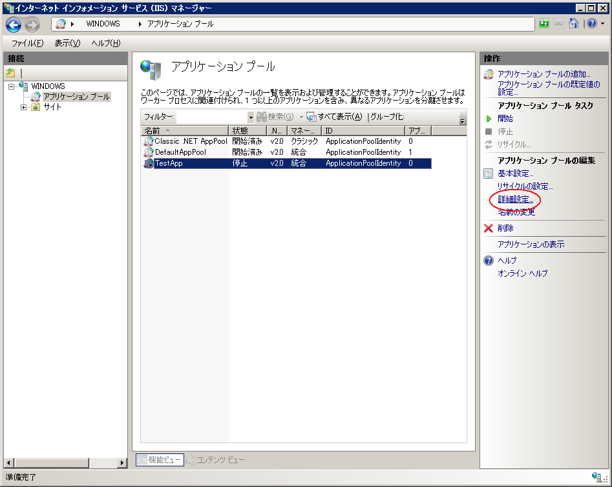Image resolution: width=612 pixels, height=487 pixels.
Task: Start pool with 開始 action
Action: pos(505,119)
